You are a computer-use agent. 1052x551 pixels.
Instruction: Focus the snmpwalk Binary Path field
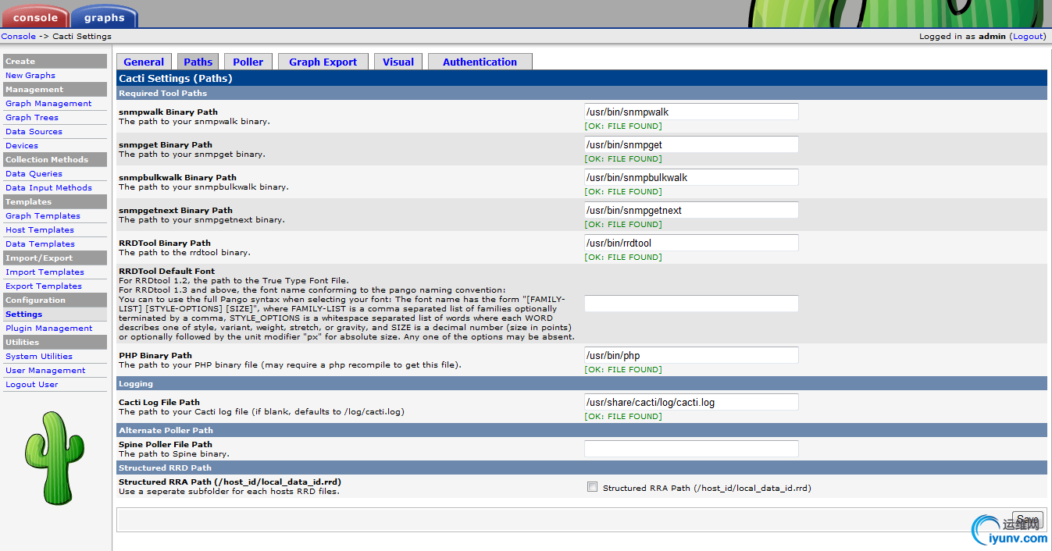point(691,112)
